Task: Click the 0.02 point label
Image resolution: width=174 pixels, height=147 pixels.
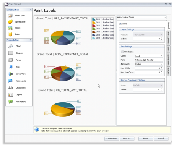Action: [47, 42]
